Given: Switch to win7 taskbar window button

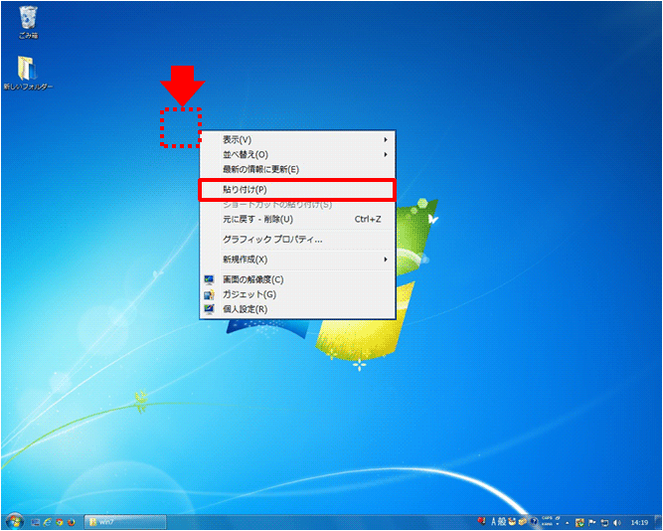Looking at the screenshot, I should point(125,522).
